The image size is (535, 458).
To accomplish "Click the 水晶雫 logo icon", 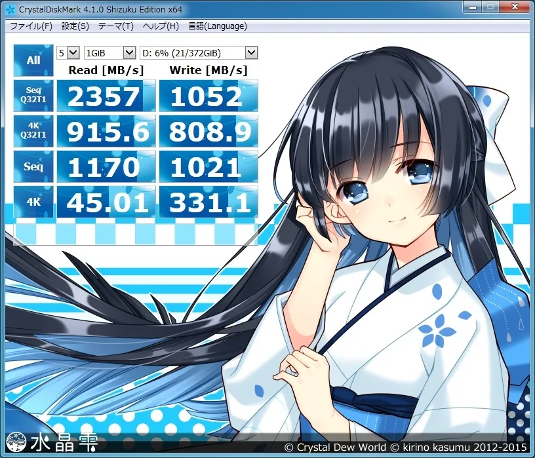I will coord(16,442).
